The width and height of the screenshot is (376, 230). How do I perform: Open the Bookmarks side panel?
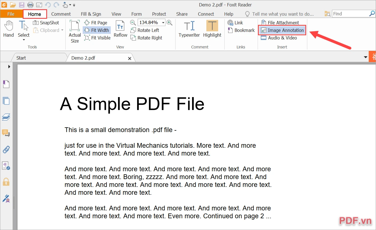(x=6, y=84)
